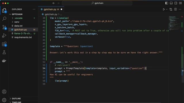Select the gptchain.py editor tab
Image resolution: width=184 pixels, height=103 pixels.
(51, 9)
